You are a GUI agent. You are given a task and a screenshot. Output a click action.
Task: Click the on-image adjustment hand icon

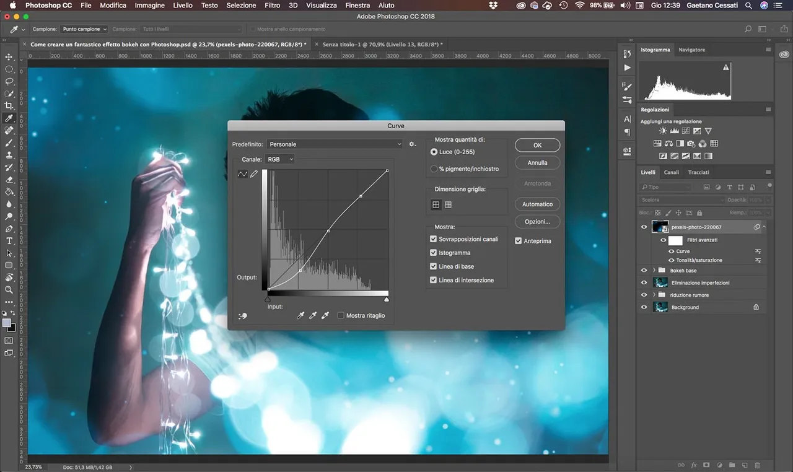point(242,316)
